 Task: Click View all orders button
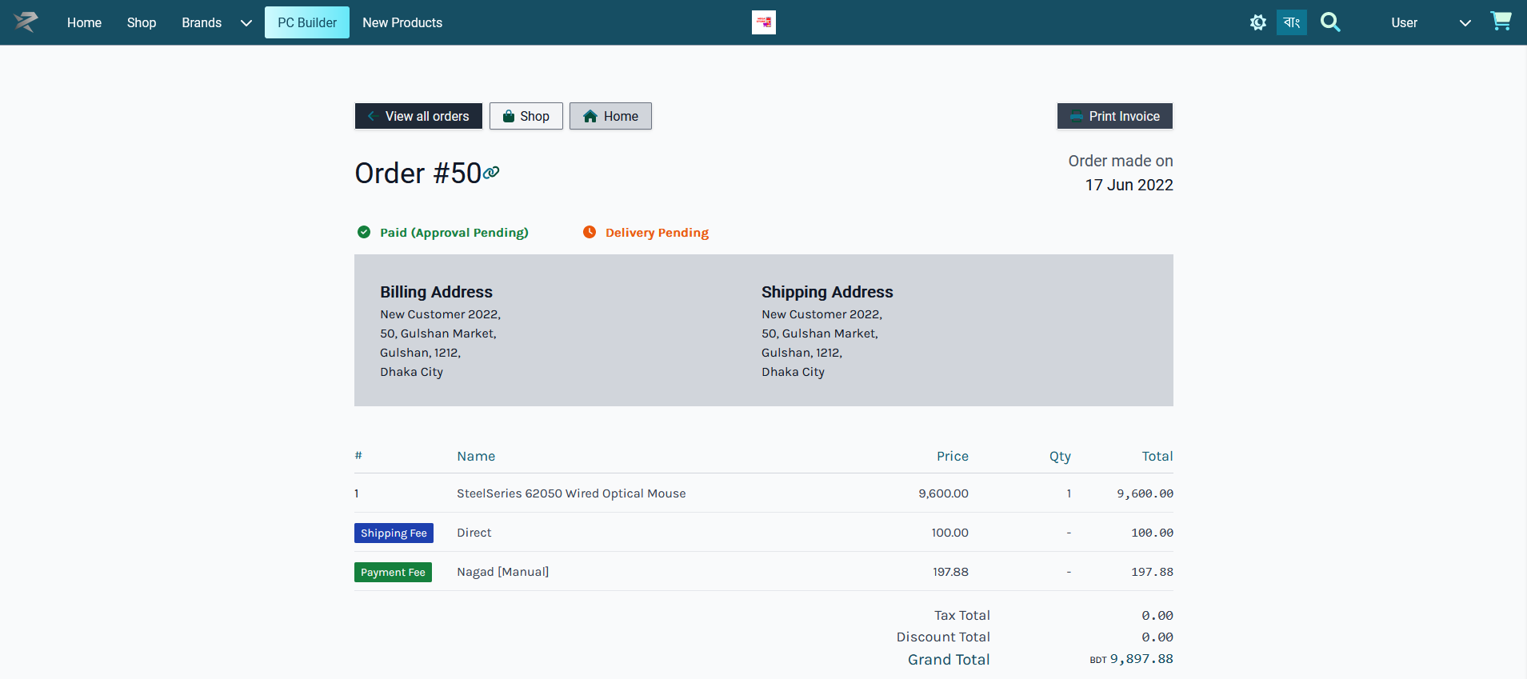coord(418,116)
